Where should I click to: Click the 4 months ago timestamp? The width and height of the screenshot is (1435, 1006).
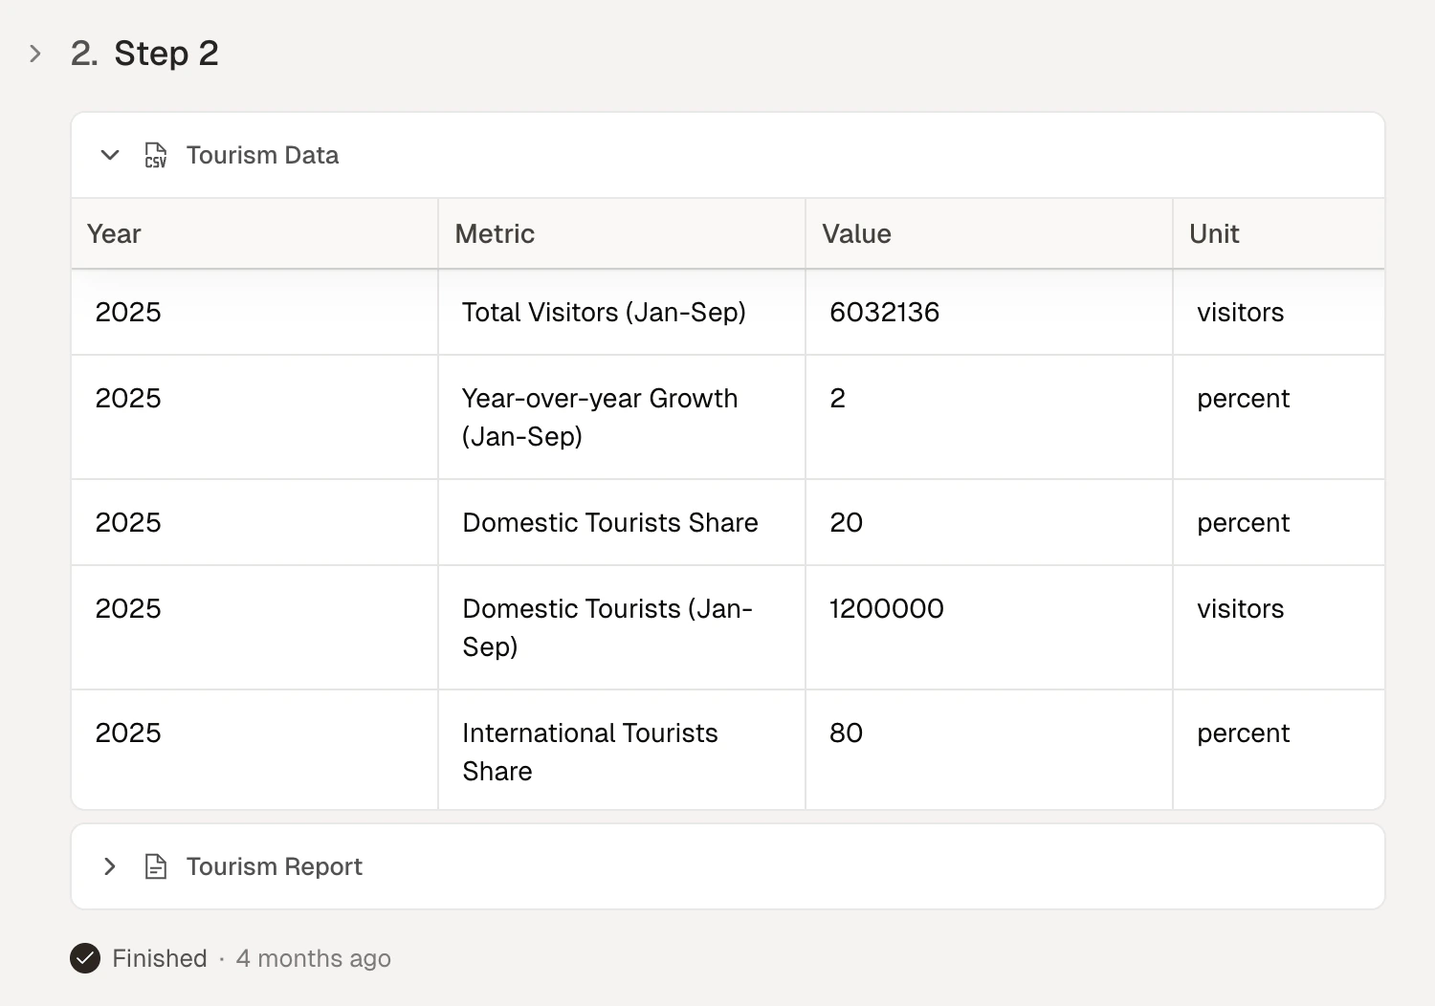[314, 958]
